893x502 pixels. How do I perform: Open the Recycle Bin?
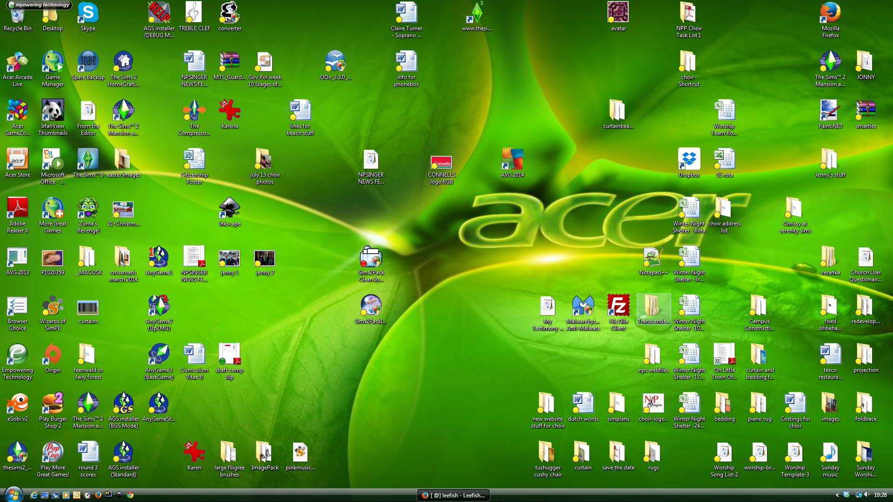click(x=17, y=16)
